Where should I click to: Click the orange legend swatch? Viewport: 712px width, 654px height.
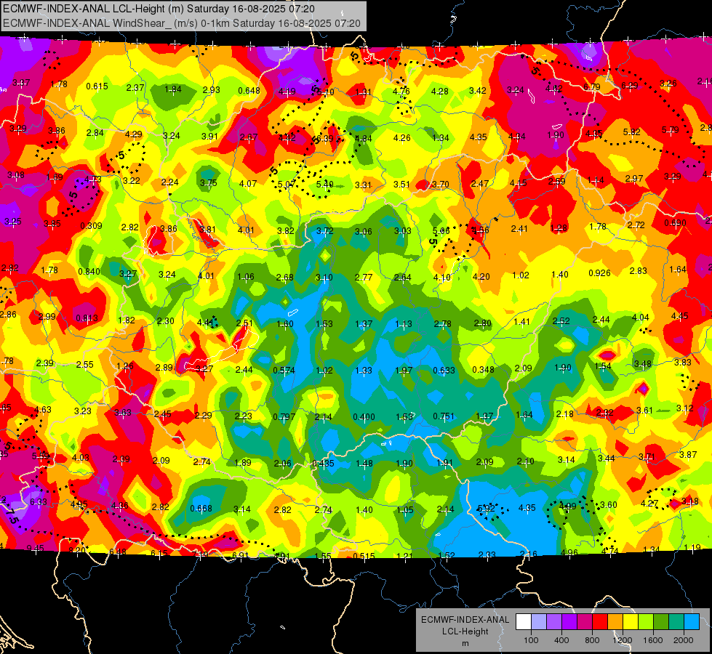(615, 622)
